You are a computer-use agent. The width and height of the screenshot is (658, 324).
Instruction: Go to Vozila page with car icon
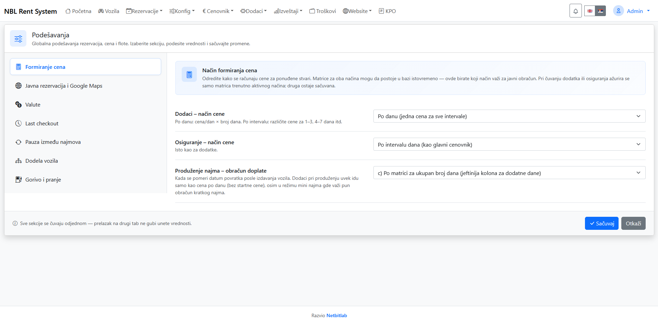[109, 11]
